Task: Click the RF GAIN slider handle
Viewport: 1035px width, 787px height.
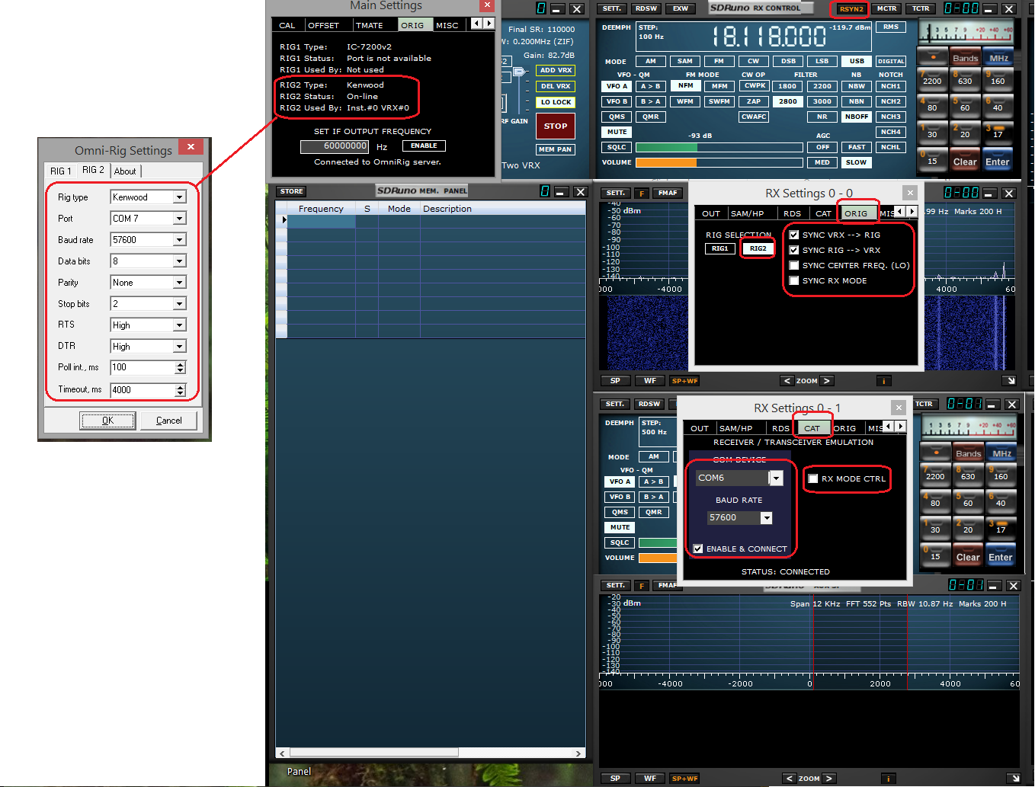Action: click(x=519, y=72)
